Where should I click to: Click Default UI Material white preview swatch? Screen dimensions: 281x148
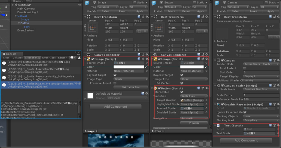[90, 96]
